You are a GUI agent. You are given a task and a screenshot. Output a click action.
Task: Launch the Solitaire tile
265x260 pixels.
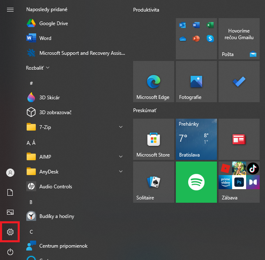154,182
